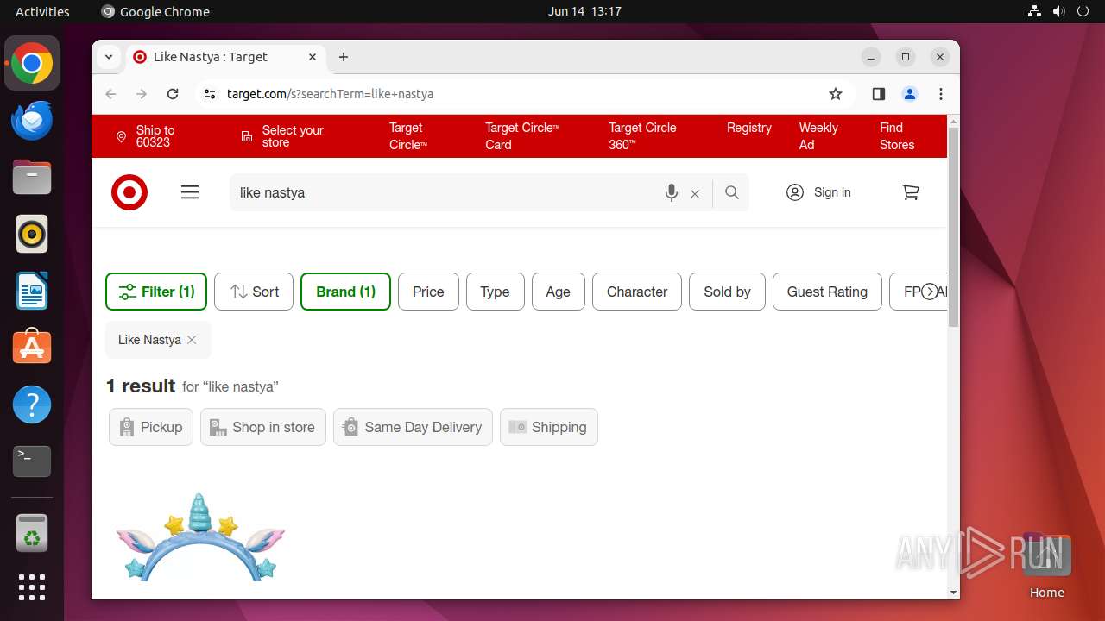The width and height of the screenshot is (1105, 621).
Task: Expand Brand (1) filter
Action: (x=345, y=292)
